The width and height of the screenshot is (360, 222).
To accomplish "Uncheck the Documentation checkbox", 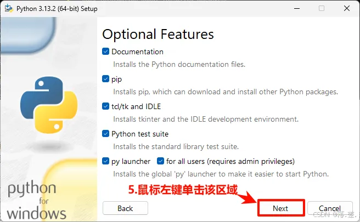I will pyautogui.click(x=106, y=52).
